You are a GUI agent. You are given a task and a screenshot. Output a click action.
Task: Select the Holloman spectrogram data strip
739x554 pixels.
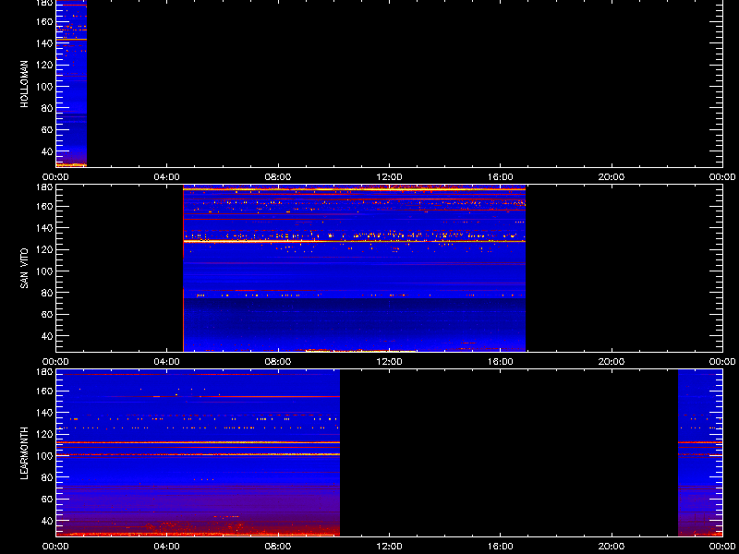click(x=71, y=83)
